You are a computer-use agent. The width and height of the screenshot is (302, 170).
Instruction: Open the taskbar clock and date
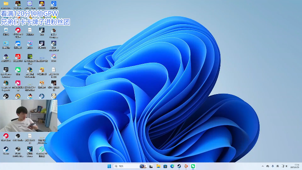295,166
